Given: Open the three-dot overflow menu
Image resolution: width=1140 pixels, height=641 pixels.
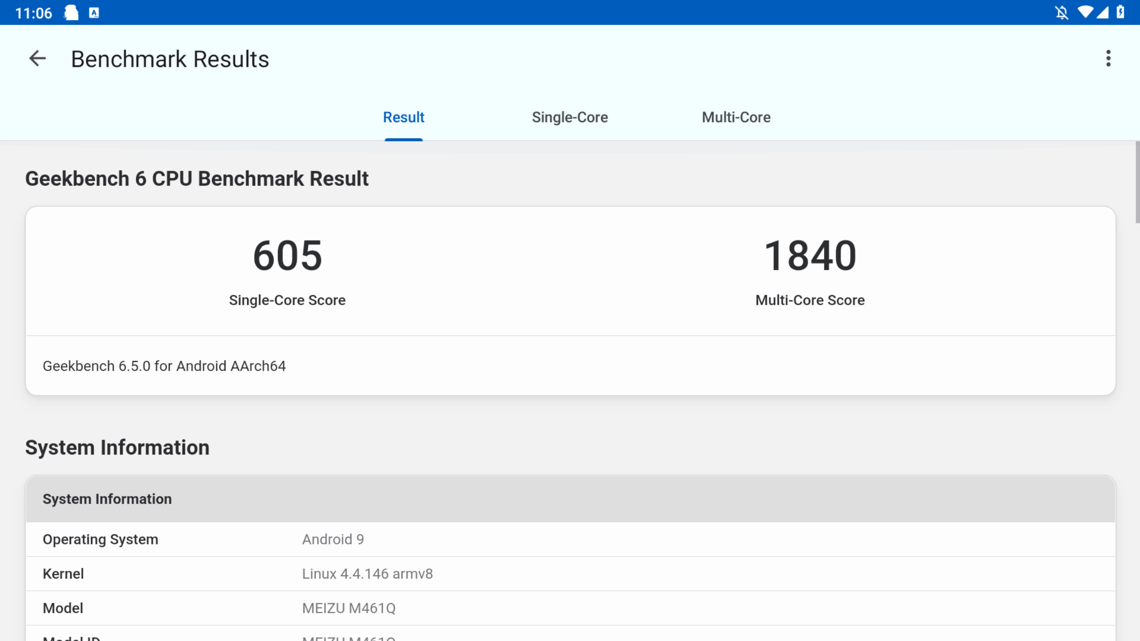Looking at the screenshot, I should tap(1108, 59).
